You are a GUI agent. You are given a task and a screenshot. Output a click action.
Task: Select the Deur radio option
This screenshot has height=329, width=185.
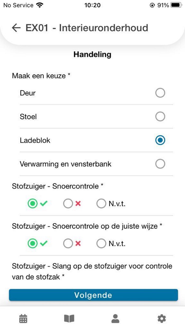click(x=160, y=93)
